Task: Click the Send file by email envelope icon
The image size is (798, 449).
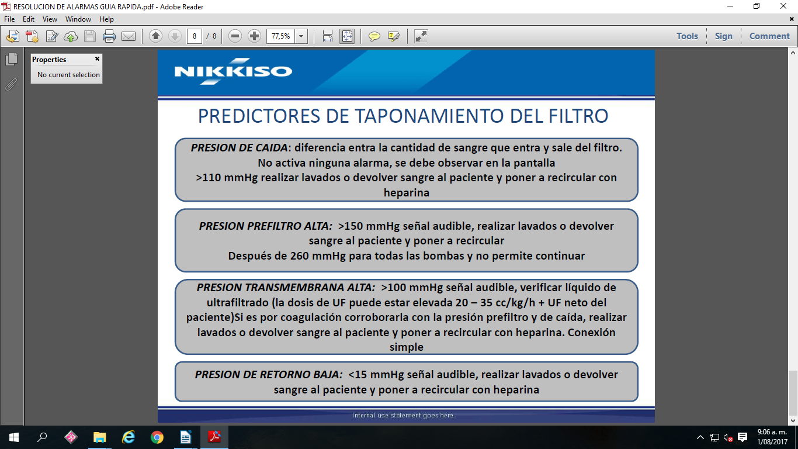Action: (129, 36)
